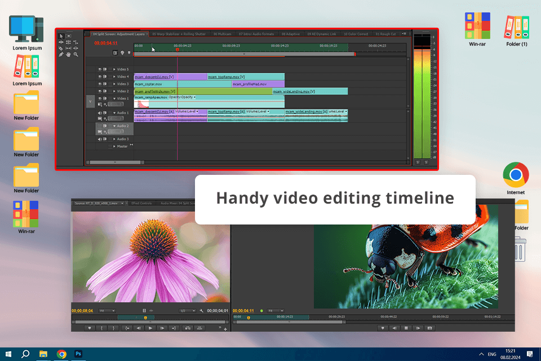Toggle the timeline Snap icon
Image resolution: width=541 pixels, height=361 pixels.
115,53
